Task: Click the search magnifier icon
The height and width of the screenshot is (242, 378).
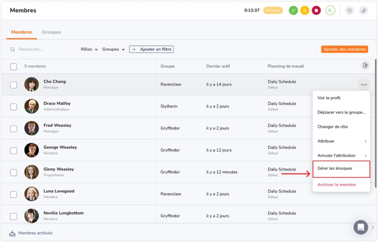Action: (12, 49)
